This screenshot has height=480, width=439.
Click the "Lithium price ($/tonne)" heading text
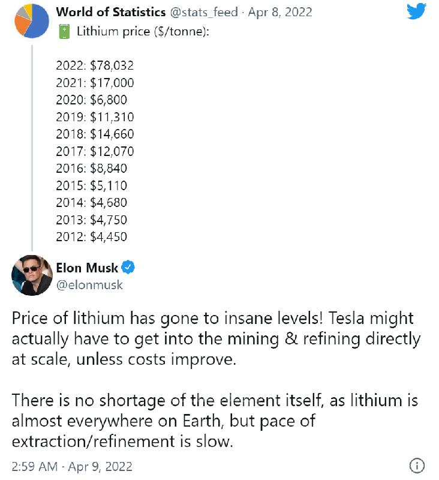pyautogui.click(x=143, y=31)
